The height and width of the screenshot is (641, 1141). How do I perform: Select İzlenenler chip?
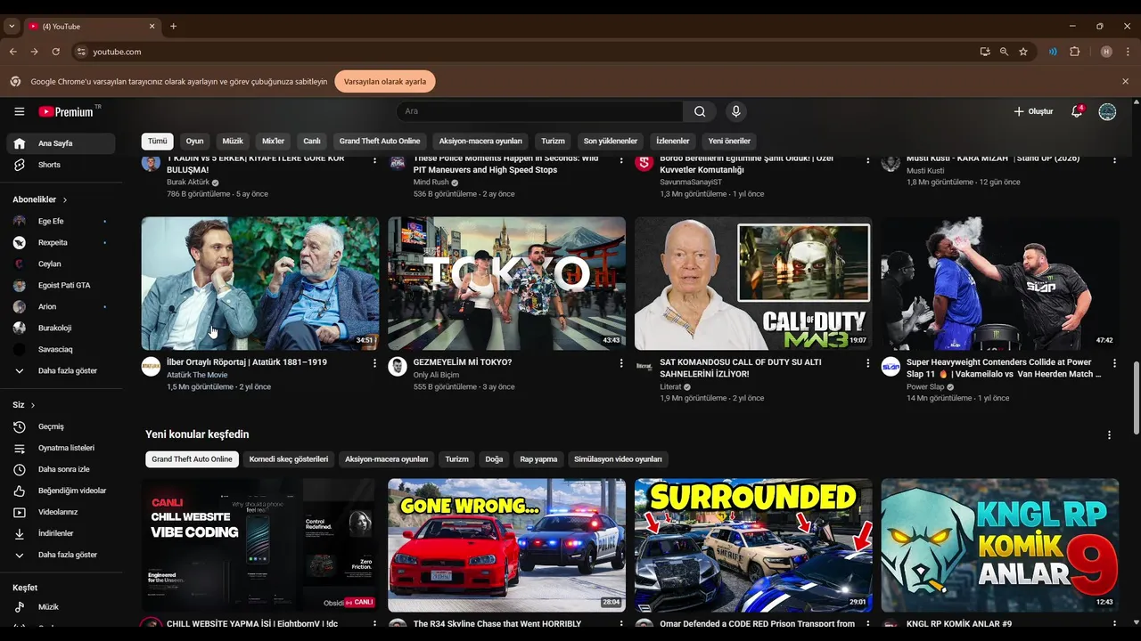pos(673,141)
